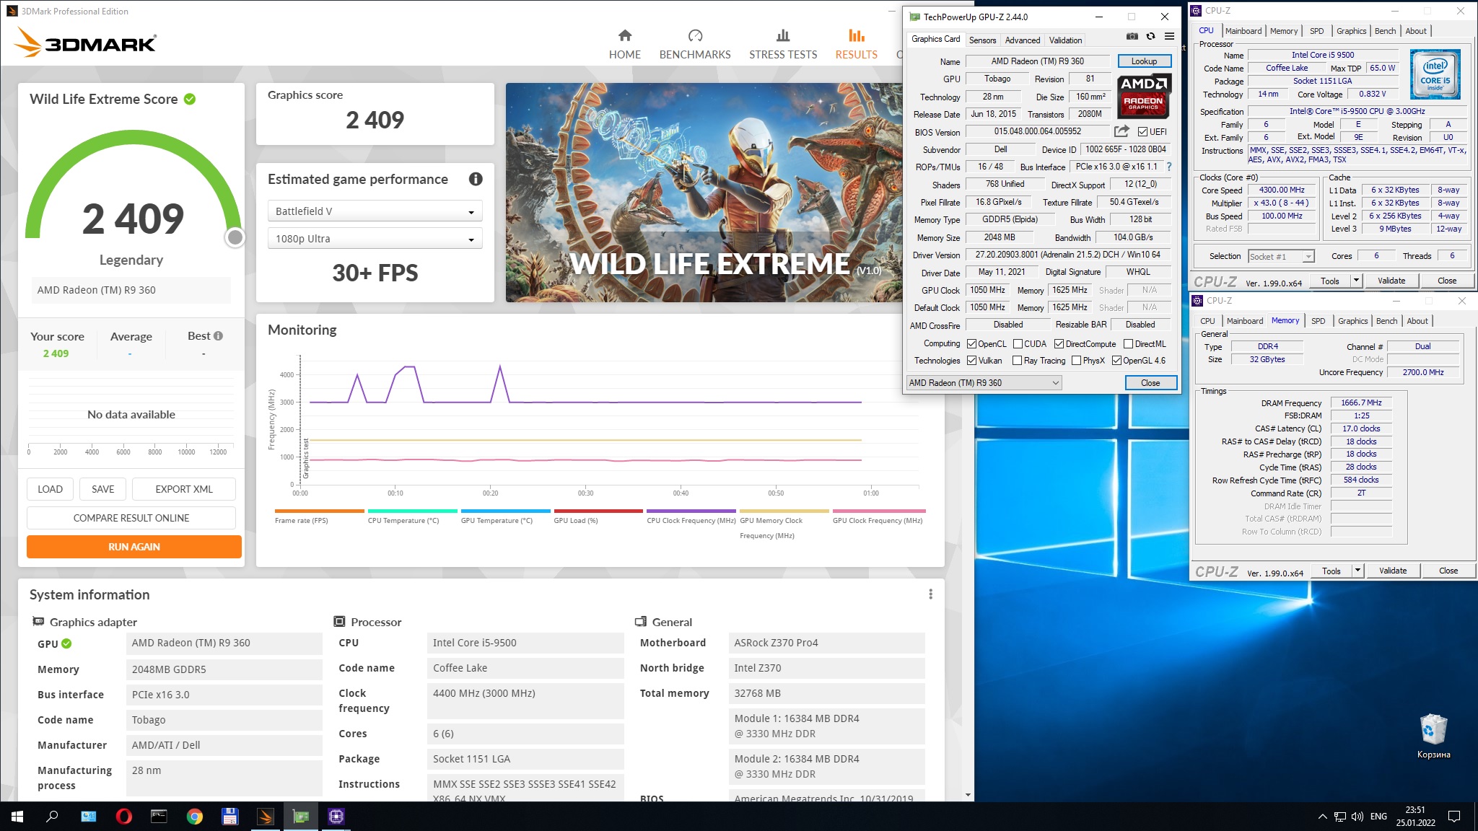Screen dimensions: 1478x831
Task: Click the info icon beside Estimated game performance
Action: (476, 179)
